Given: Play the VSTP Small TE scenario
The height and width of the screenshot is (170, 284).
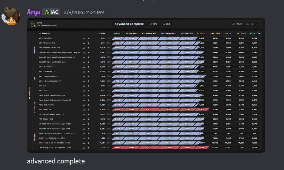Looking at the screenshot, I should [89, 38].
